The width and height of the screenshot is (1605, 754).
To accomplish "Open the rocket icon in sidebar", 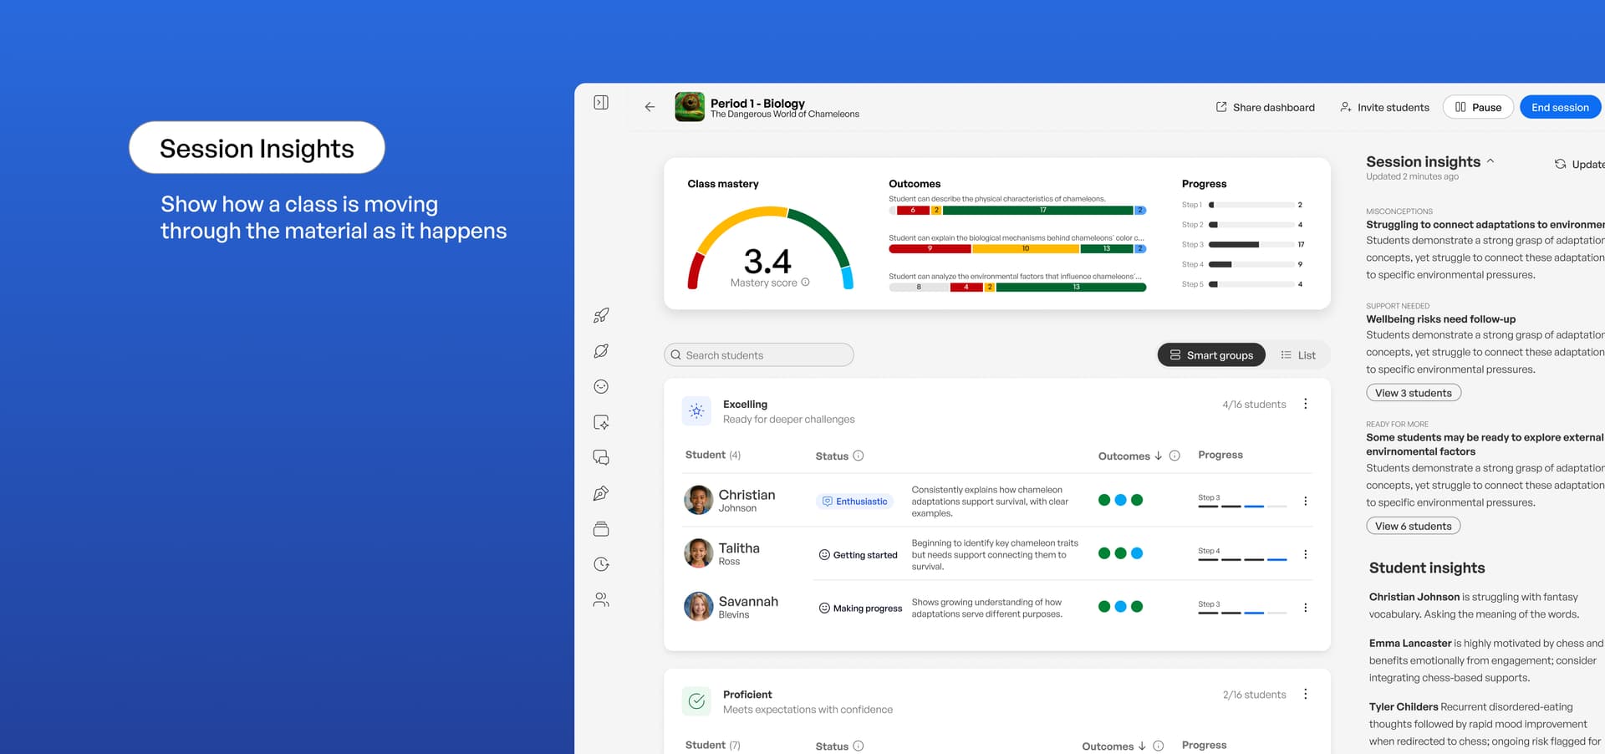I will point(601,315).
